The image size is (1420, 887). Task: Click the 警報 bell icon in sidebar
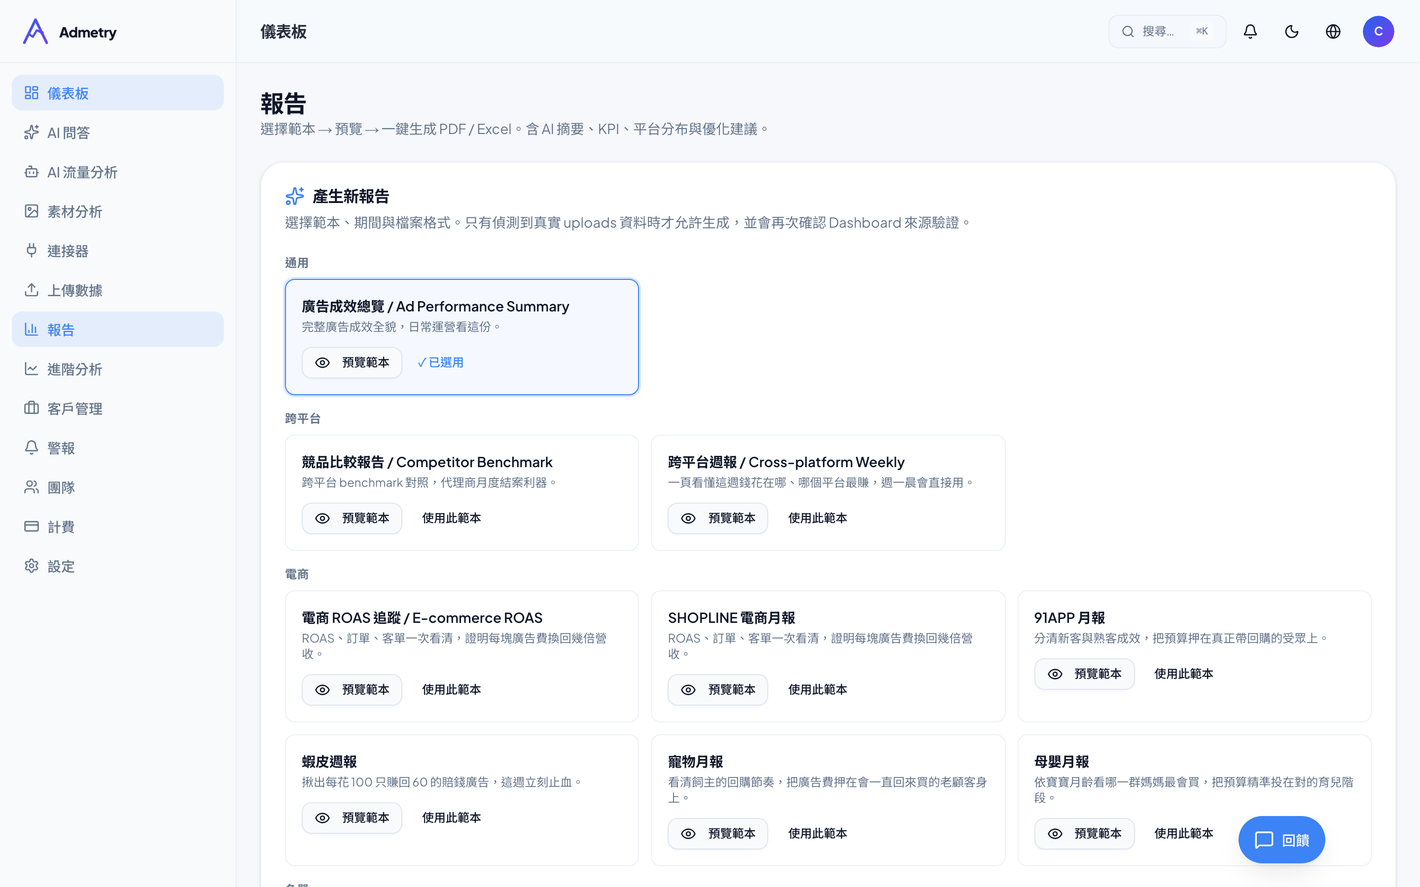coord(32,447)
